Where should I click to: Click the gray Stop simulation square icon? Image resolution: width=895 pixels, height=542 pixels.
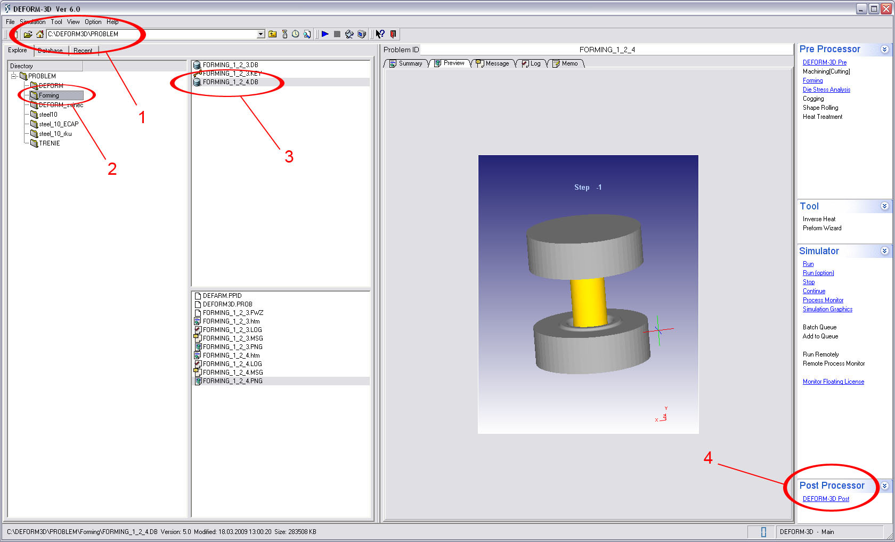coord(337,34)
